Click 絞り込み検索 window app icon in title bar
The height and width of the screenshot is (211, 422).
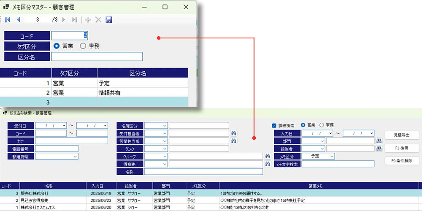pos(5,113)
